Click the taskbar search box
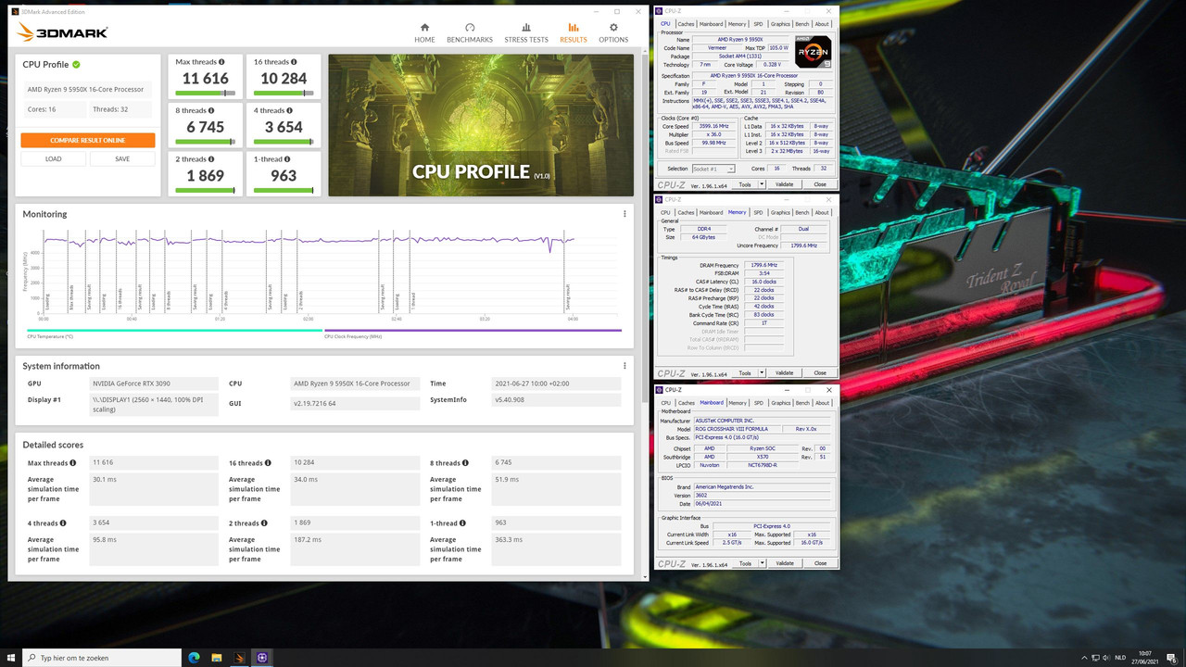This screenshot has width=1186, height=667. pyautogui.click(x=102, y=658)
